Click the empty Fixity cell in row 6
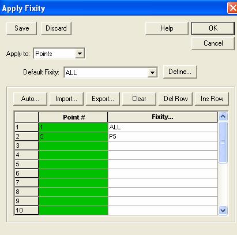The image size is (237, 235). [x=163, y=173]
